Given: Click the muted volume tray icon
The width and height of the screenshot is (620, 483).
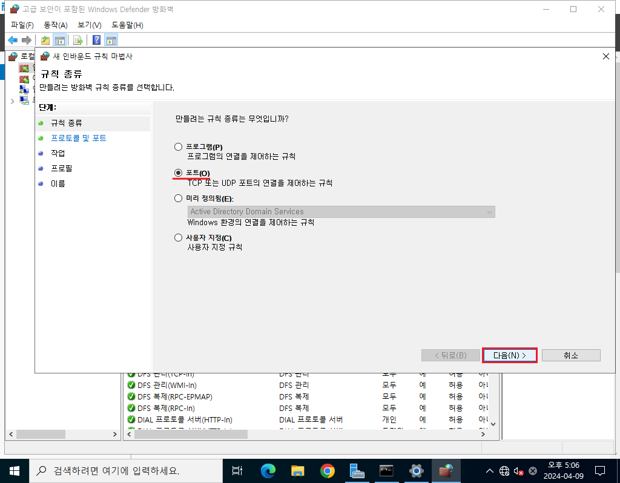Looking at the screenshot, I should [518, 471].
